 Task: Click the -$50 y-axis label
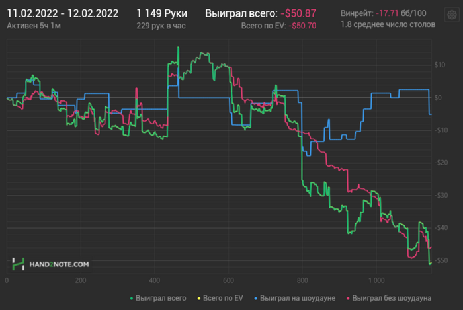(x=441, y=260)
